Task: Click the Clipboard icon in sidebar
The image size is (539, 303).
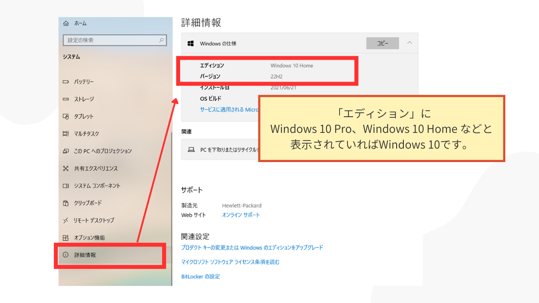Action: pos(66,203)
